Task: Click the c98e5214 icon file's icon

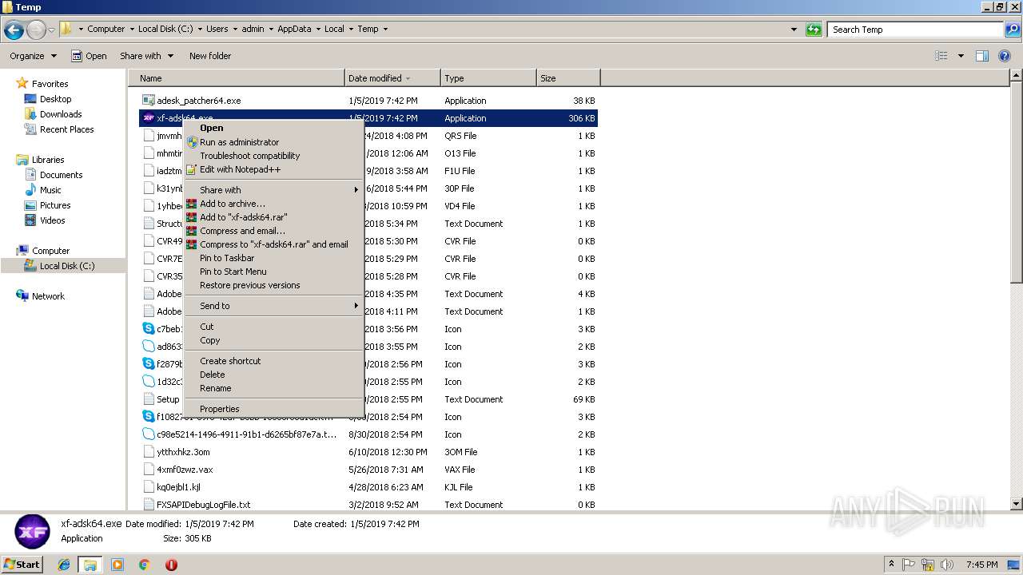Action: click(x=148, y=434)
